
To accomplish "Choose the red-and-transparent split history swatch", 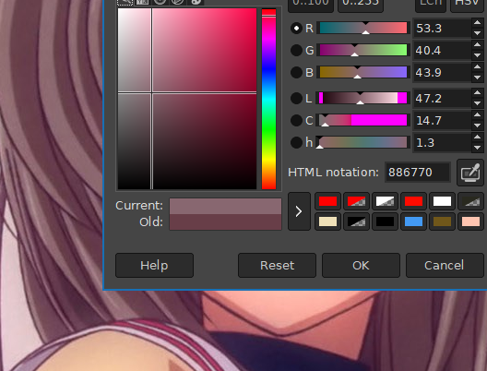I will 356,201.
